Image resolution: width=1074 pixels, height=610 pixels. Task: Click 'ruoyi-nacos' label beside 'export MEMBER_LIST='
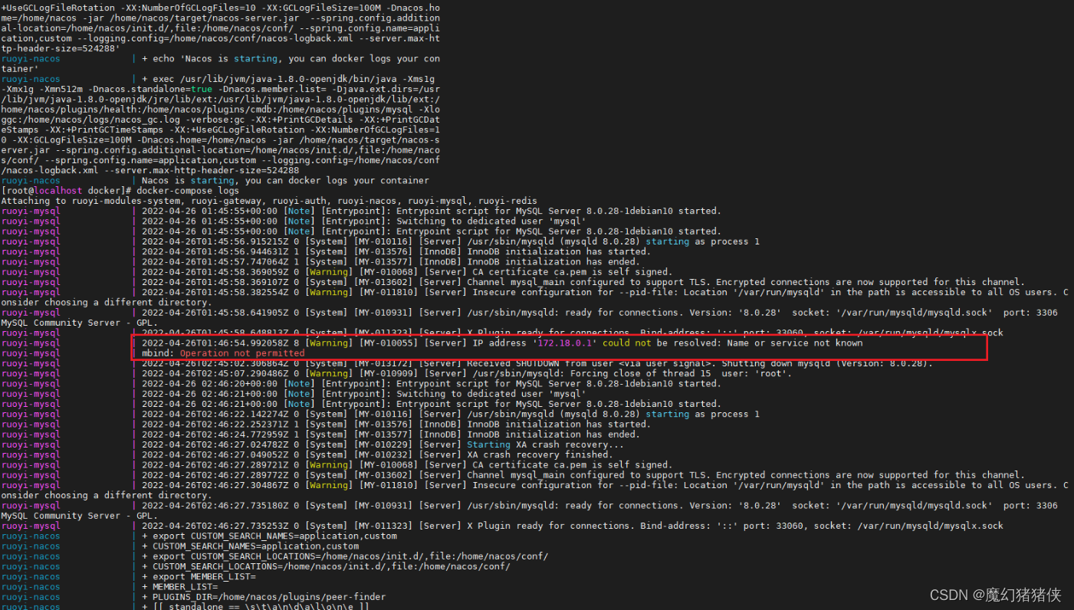[x=31, y=576]
